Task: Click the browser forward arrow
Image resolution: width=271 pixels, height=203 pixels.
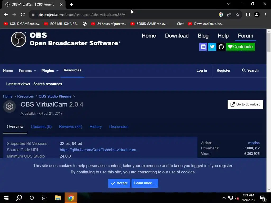Action: pos(14,15)
